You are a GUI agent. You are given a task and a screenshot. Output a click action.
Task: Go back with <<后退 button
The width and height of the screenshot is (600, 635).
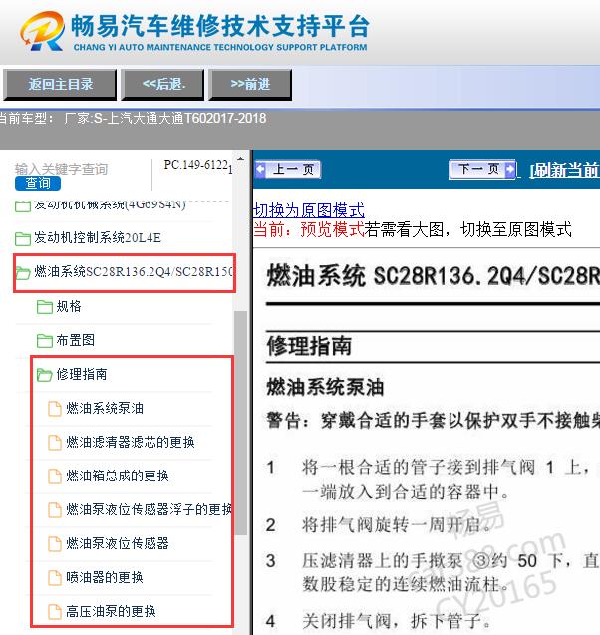[x=162, y=84]
